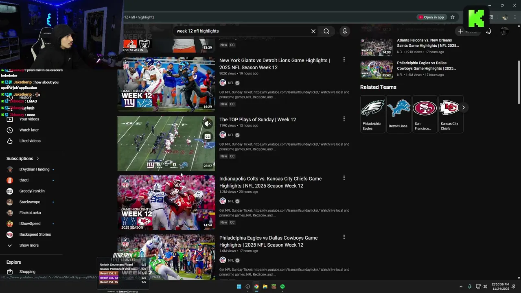Open Indianapolis Colts vs. Kansas City Chiefs title
Image resolution: width=521 pixels, height=293 pixels.
coord(271,182)
